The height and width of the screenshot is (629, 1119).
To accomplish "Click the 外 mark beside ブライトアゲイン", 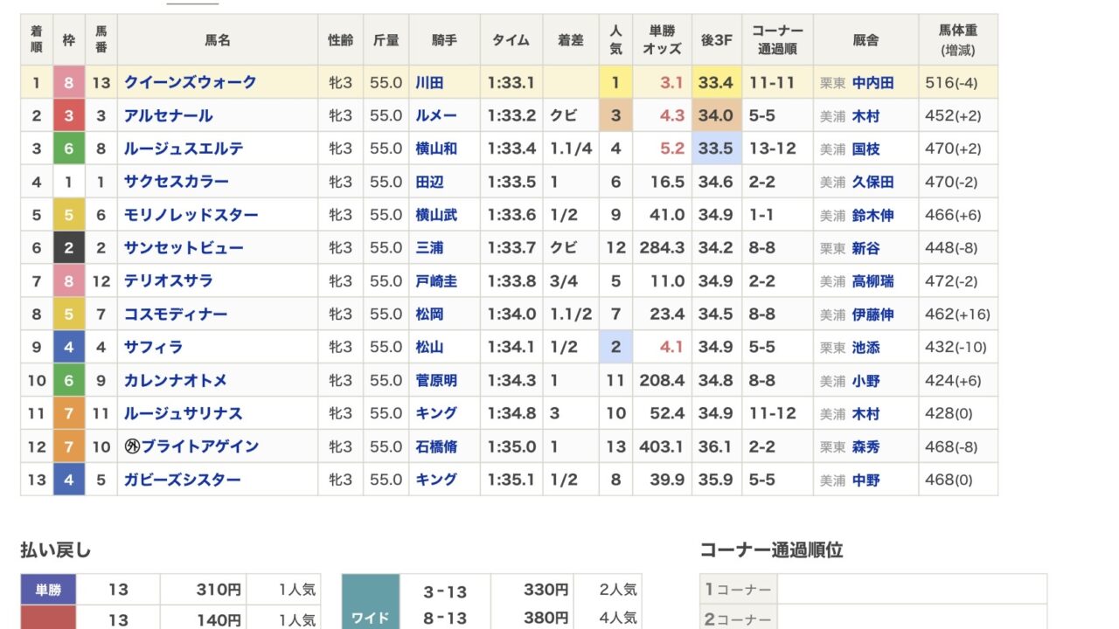I will click(x=132, y=446).
